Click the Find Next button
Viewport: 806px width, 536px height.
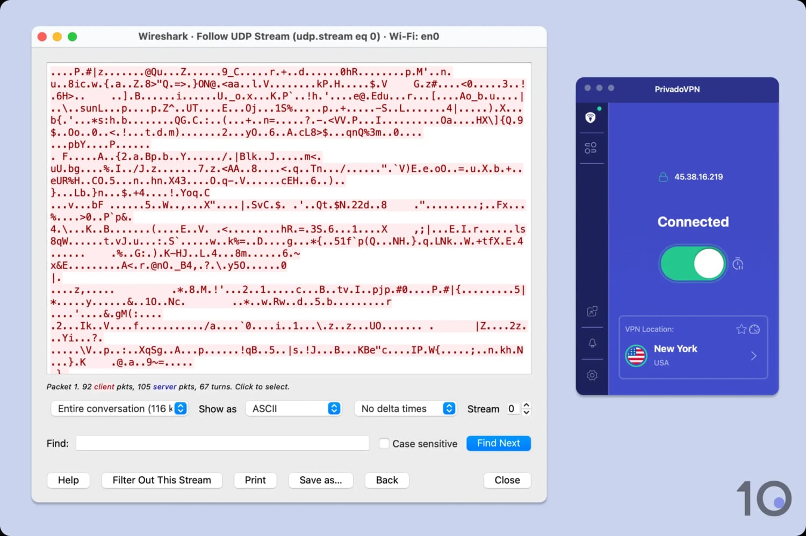pos(498,443)
